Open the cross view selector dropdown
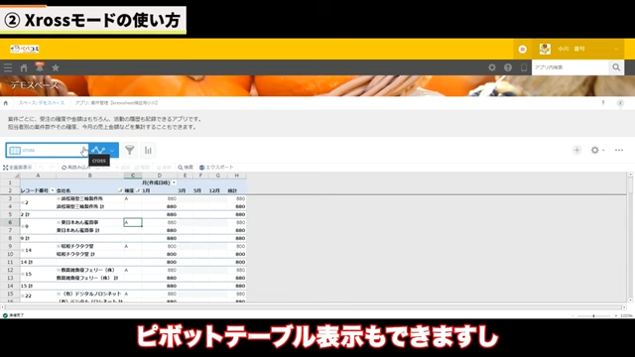The width and height of the screenshot is (635, 357). [47, 150]
